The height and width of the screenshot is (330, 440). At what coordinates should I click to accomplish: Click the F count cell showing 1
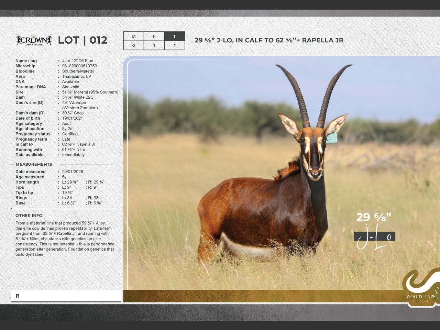click(x=154, y=45)
